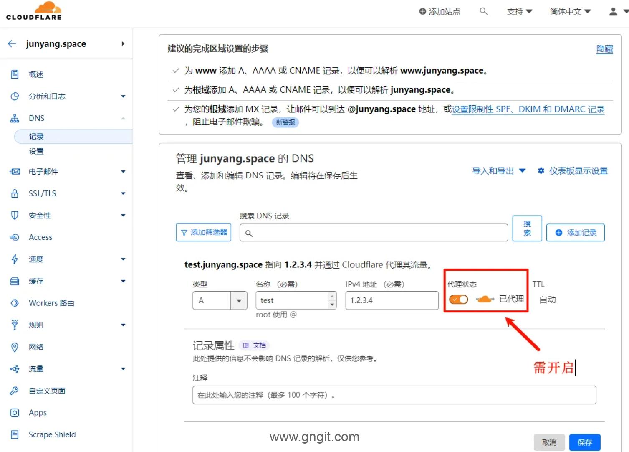Click the IPv4 地址 field with 1.2.3.4

tap(392, 300)
